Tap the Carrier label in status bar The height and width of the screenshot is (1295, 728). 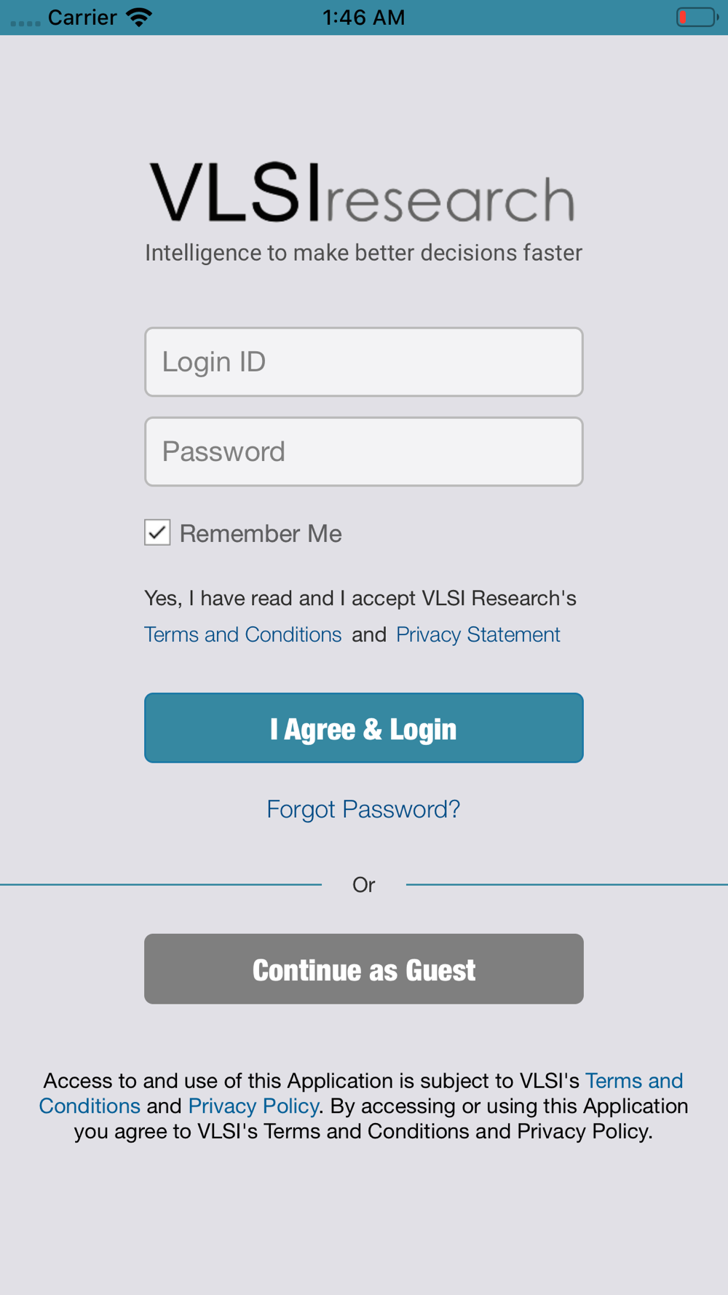82,17
